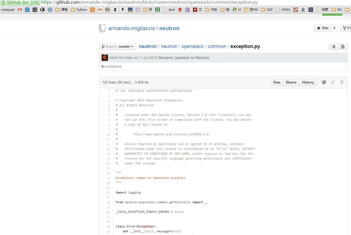This screenshot has height=235, width=351.
Task: Click the GitHub, Inc. security lock badge
Action: (20, 2)
